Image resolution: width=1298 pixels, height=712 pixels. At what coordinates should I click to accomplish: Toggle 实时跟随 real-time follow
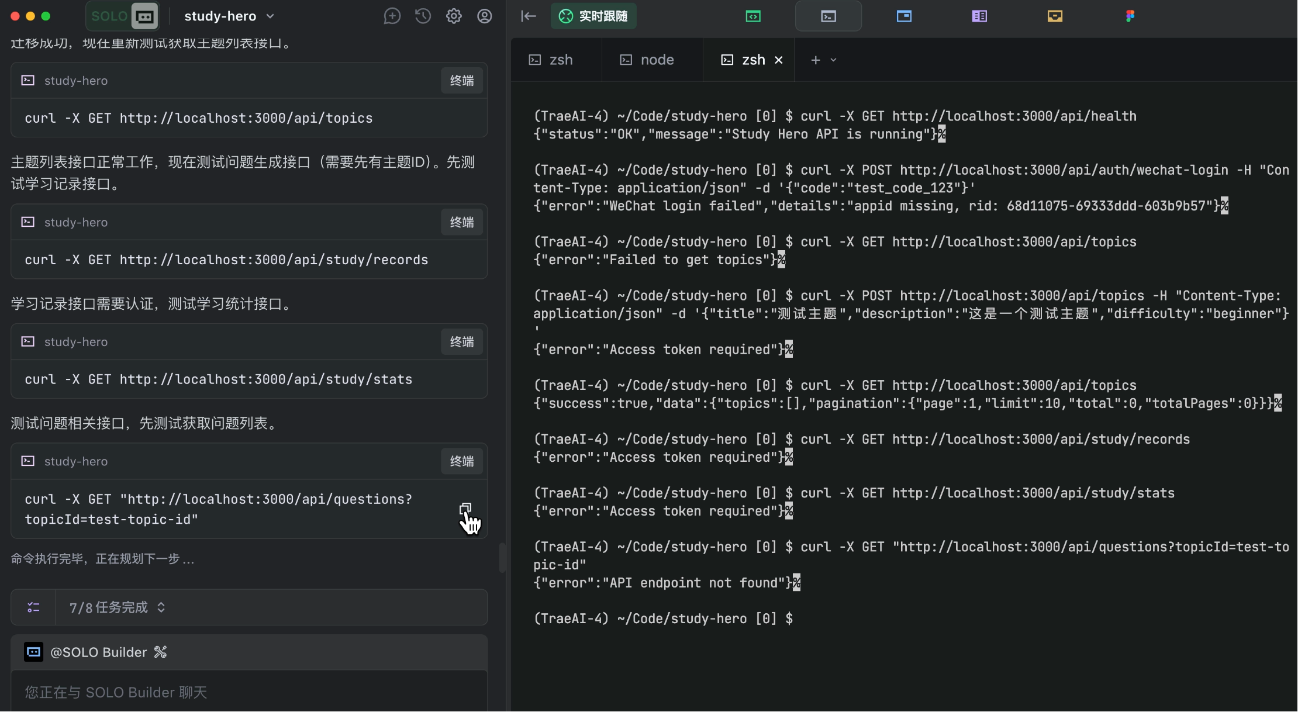[593, 16]
